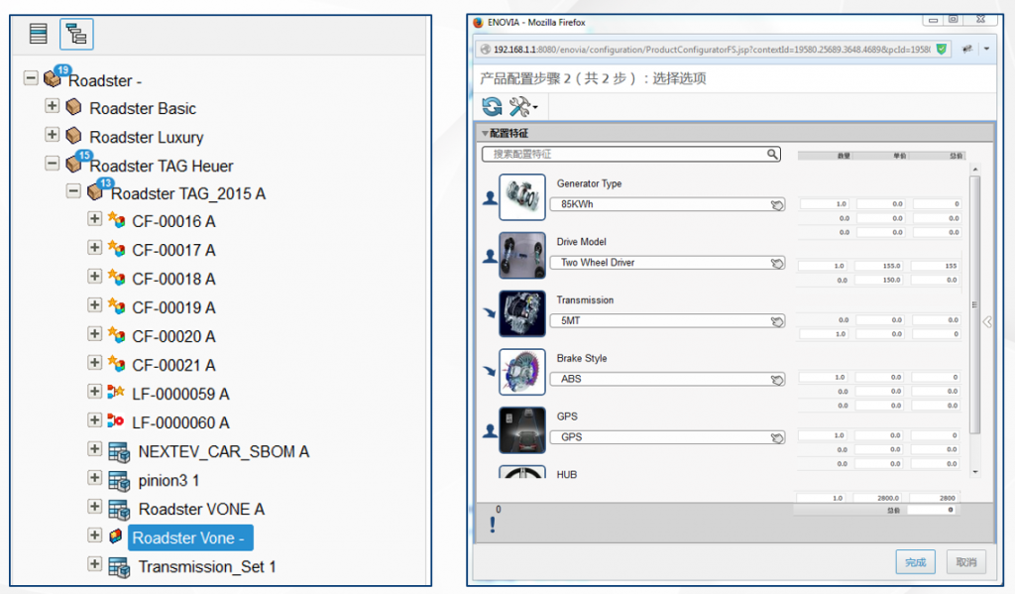Select the tree structure view icon
Viewport: 1015px width, 594px height.
(76, 34)
